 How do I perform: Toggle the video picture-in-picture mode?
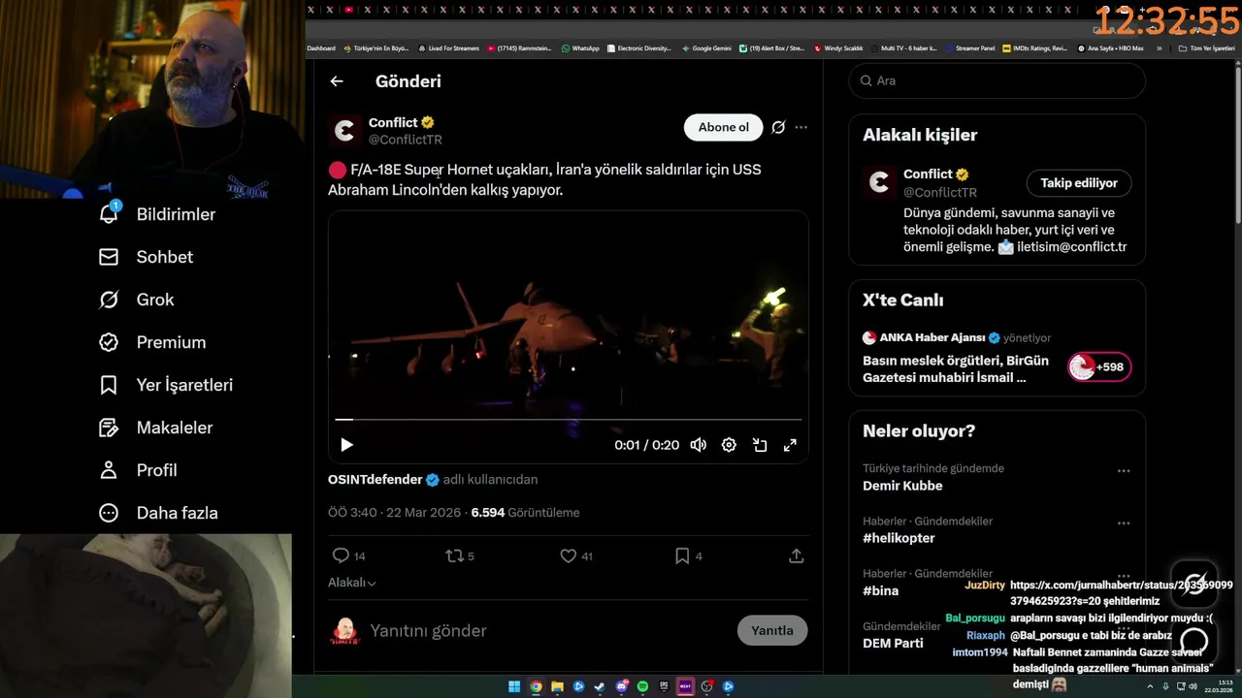[x=760, y=445]
